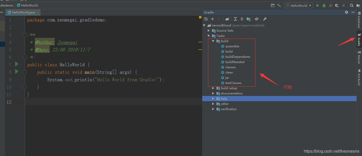Click the minus icon to detach Gradle project
The image size is (362, 156).
point(219,19)
